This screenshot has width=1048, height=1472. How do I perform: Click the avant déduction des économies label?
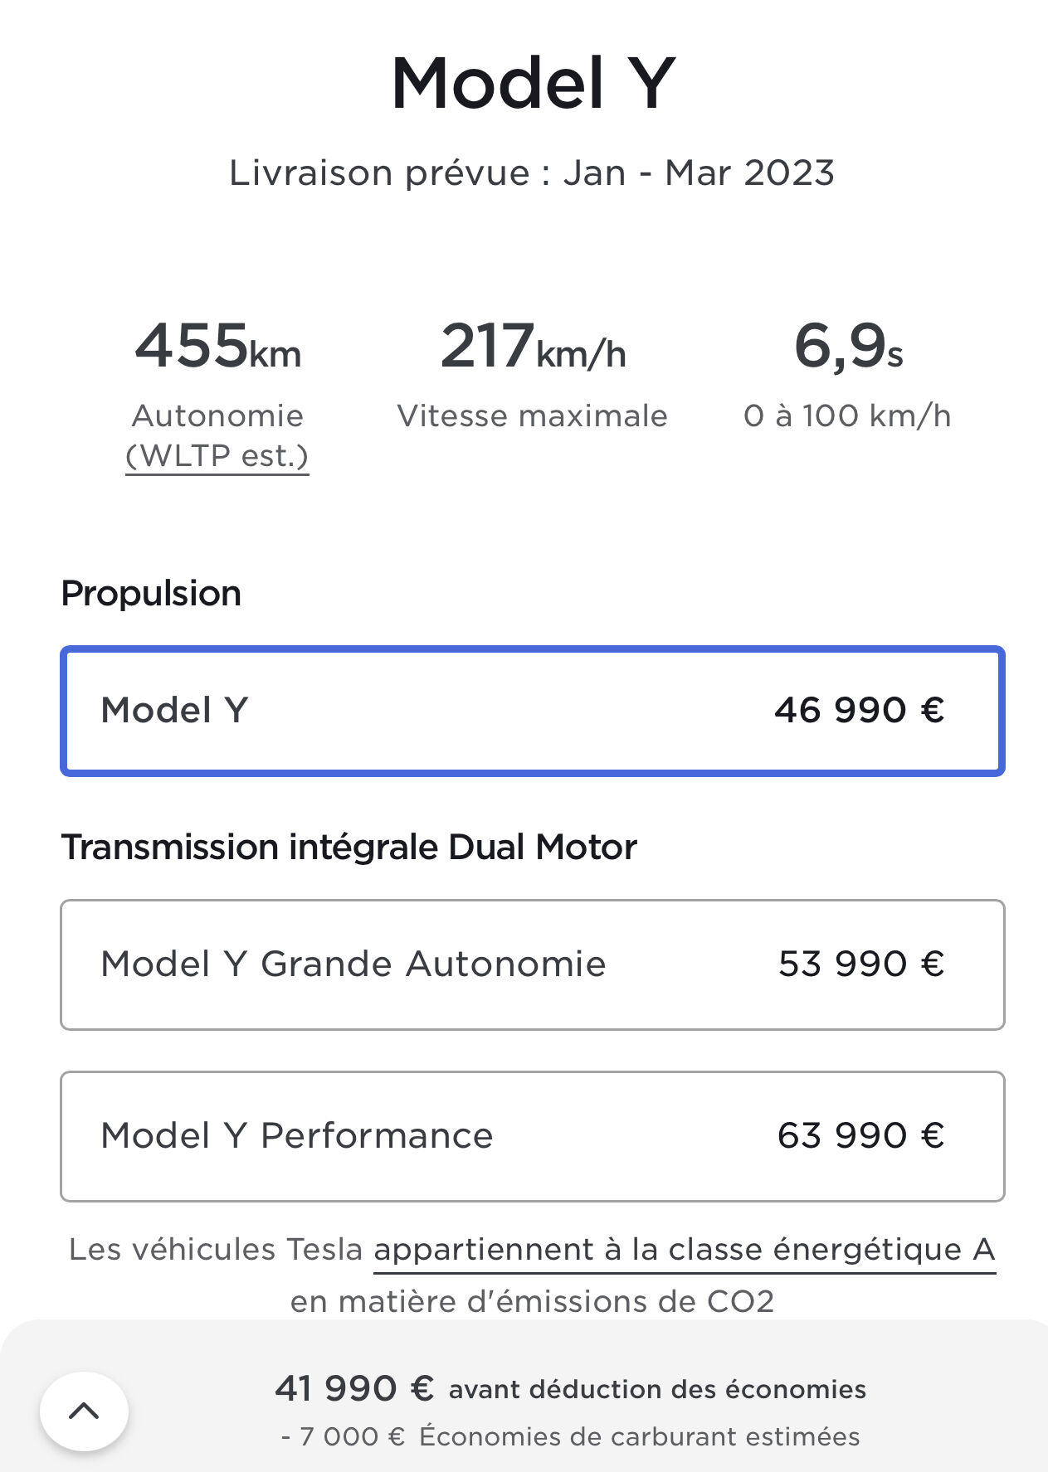pos(657,1389)
